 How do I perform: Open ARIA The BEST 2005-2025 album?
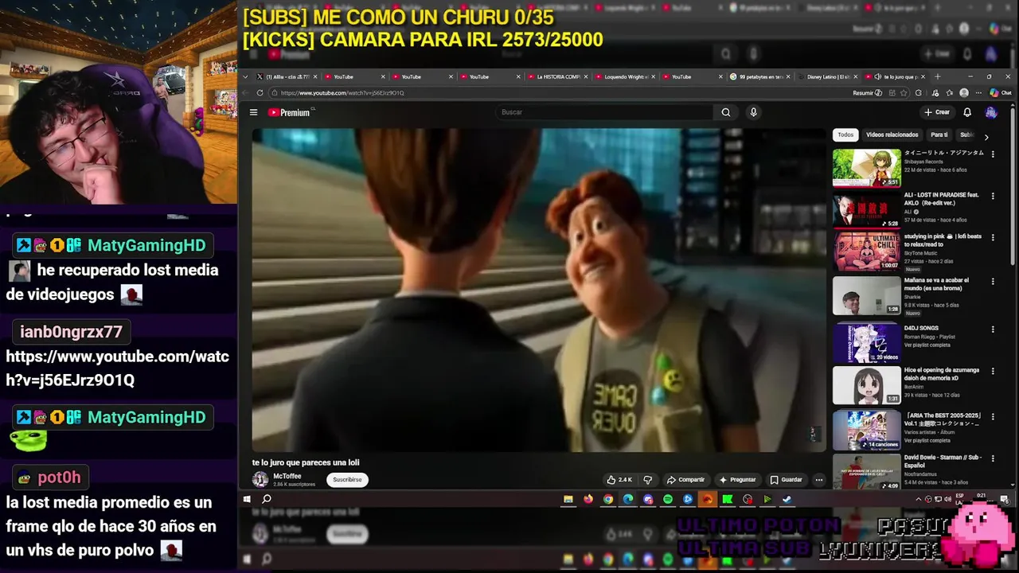[x=867, y=431]
